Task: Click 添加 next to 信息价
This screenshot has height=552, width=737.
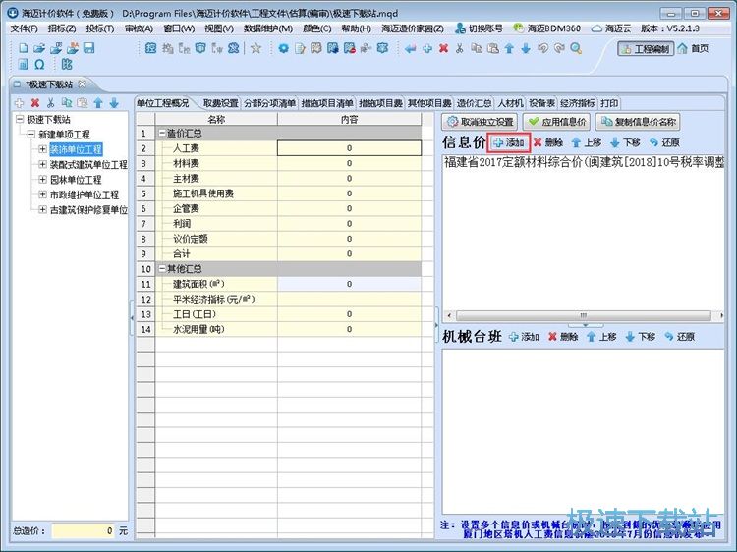Action: point(509,142)
